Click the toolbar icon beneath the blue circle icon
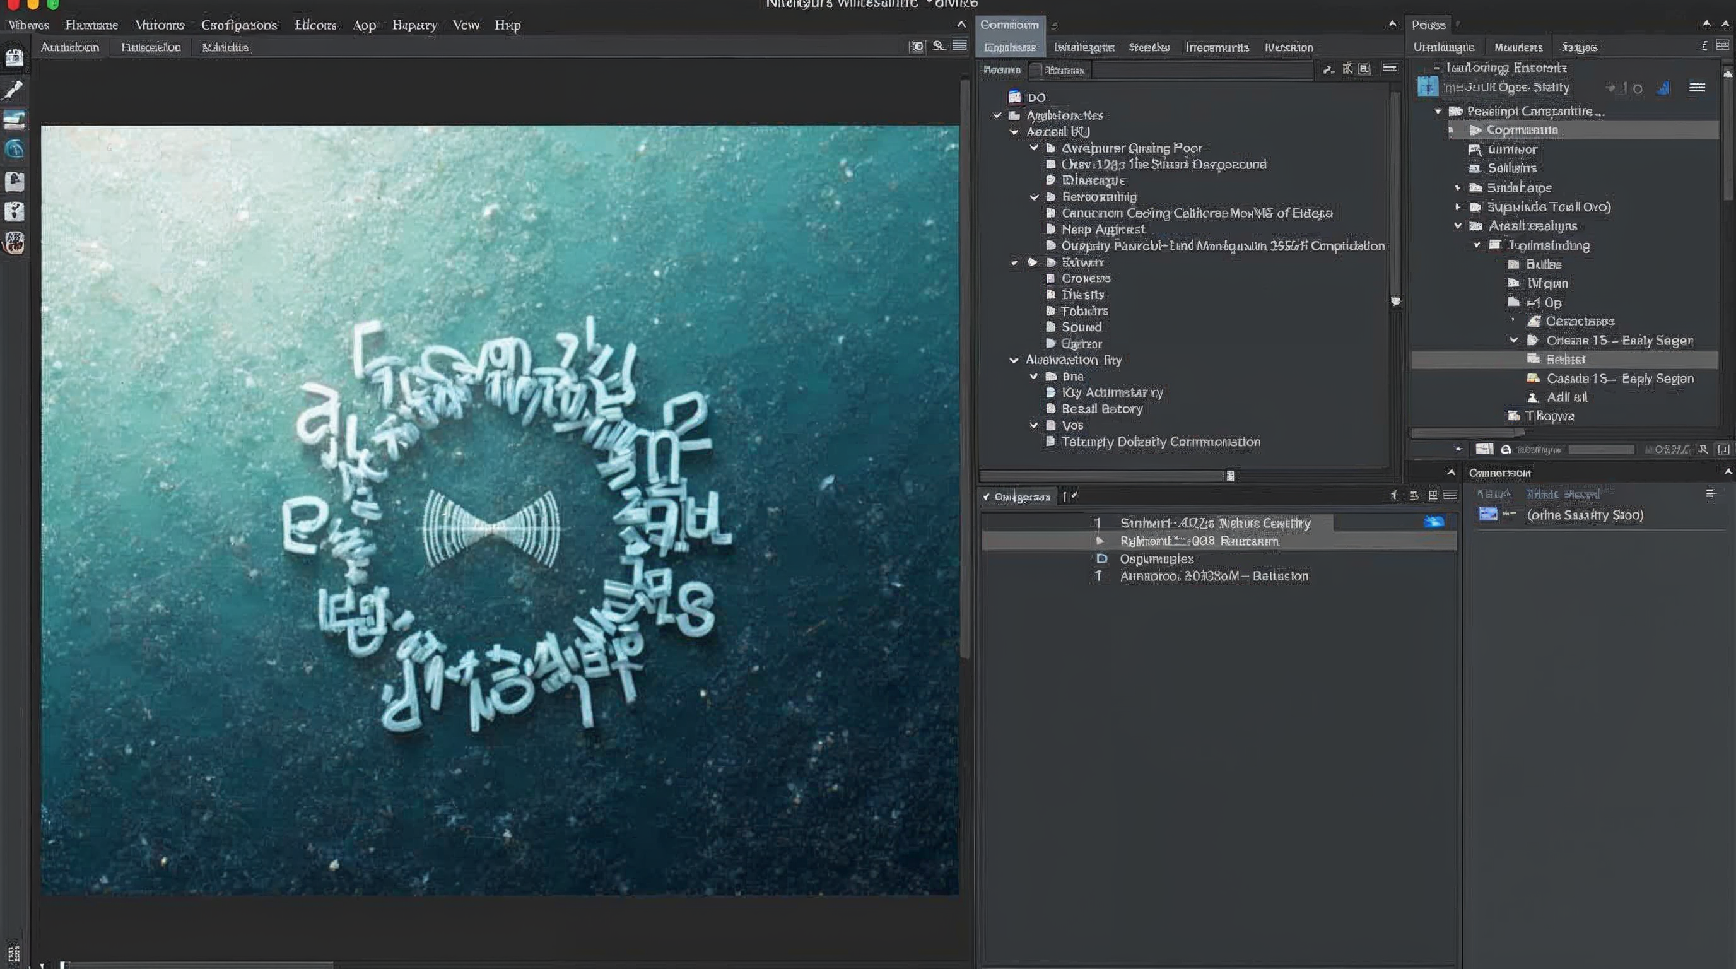Image resolution: width=1736 pixels, height=969 pixels. tap(14, 180)
